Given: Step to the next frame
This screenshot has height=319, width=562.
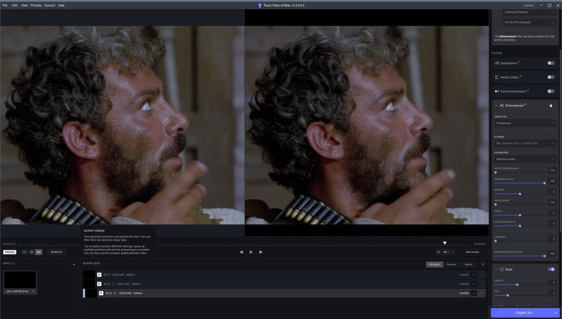Looking at the screenshot, I should coord(261,252).
